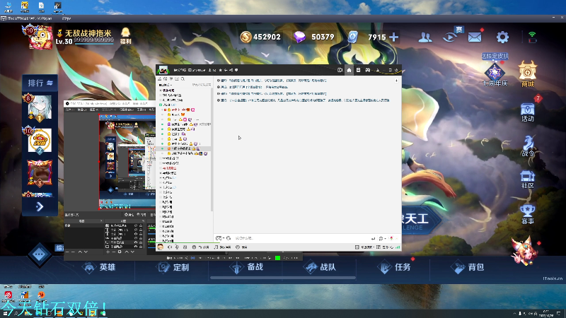566x318 pixels.
Task: Click the microphone icon in voice chat bottom bar
Action: tap(177, 247)
